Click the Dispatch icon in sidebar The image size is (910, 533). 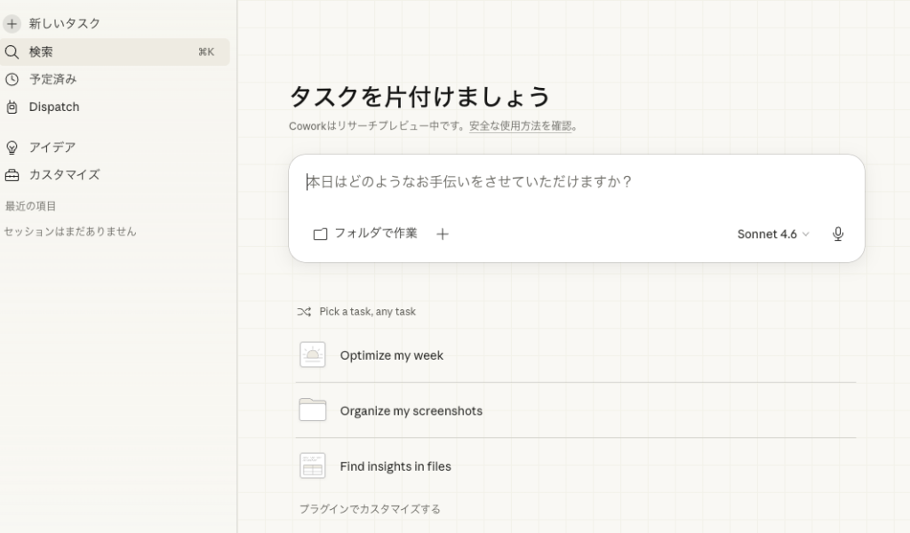(x=12, y=107)
